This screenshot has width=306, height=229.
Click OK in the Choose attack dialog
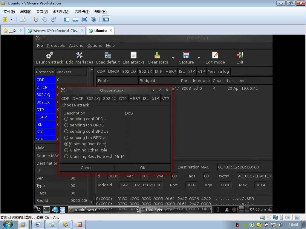(143, 168)
